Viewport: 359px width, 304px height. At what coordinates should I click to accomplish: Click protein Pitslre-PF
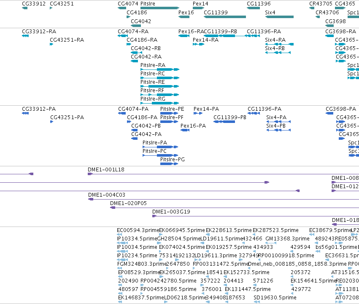click(169, 122)
